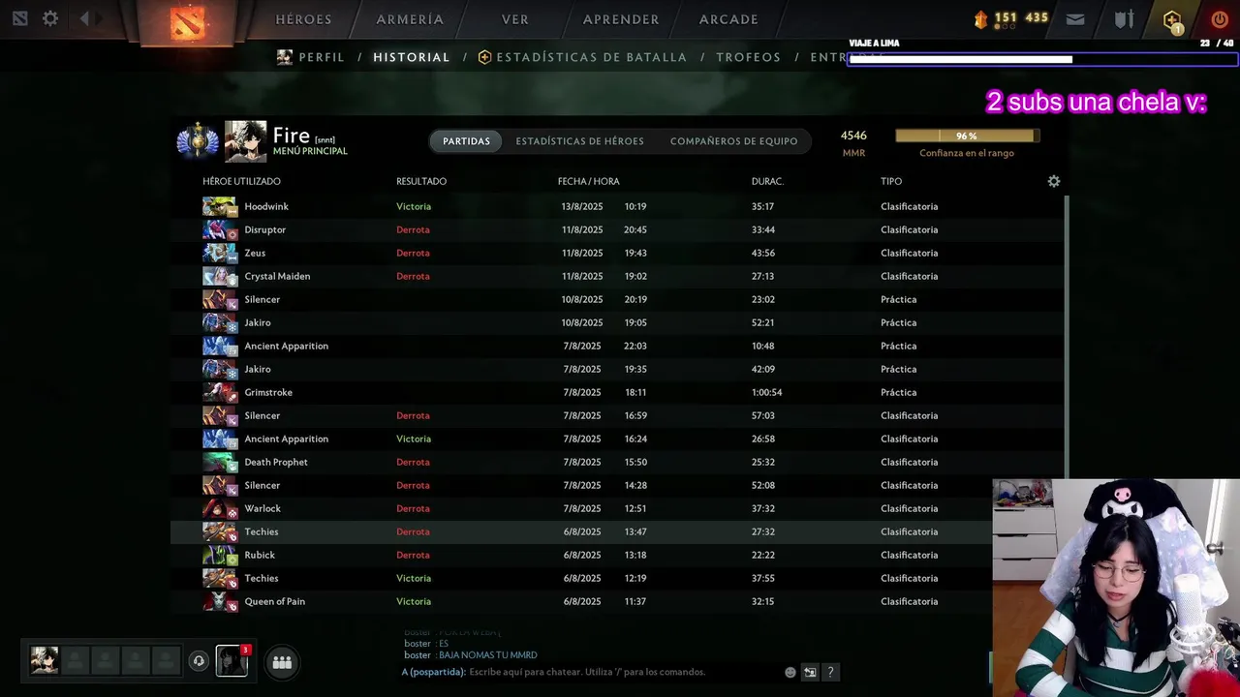Click the red power quit button
Viewport: 1240px width, 697px height.
(x=1220, y=18)
